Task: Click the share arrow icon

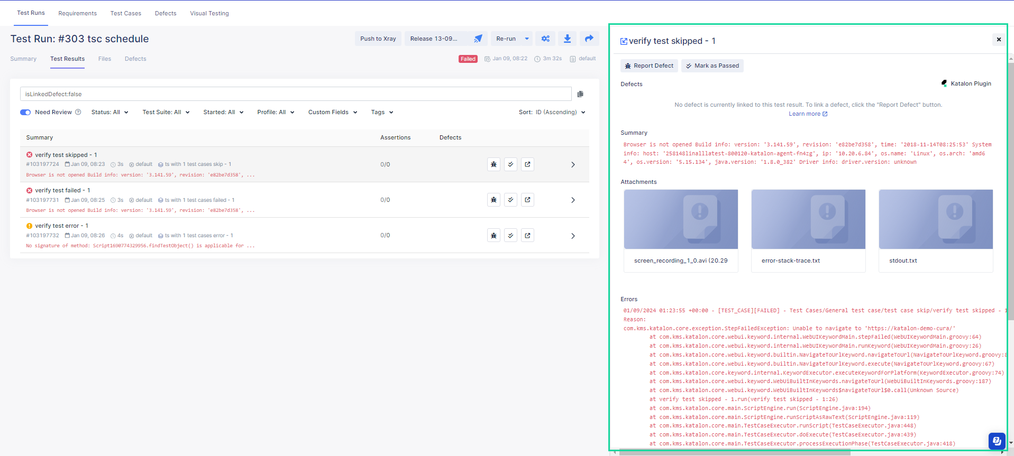Action: [589, 39]
